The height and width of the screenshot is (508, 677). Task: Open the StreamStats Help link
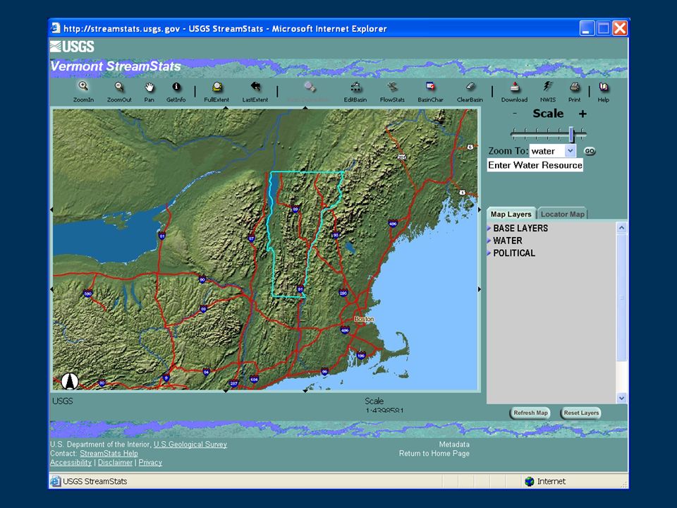109,454
